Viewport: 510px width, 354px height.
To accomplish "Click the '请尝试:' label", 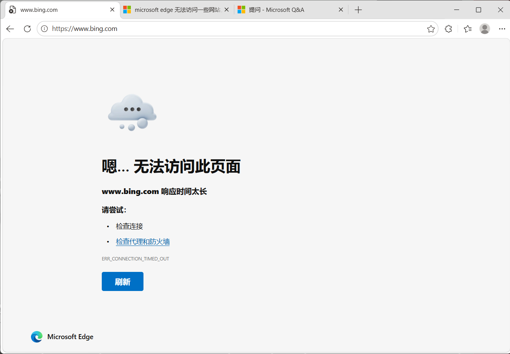I will [x=114, y=210].
